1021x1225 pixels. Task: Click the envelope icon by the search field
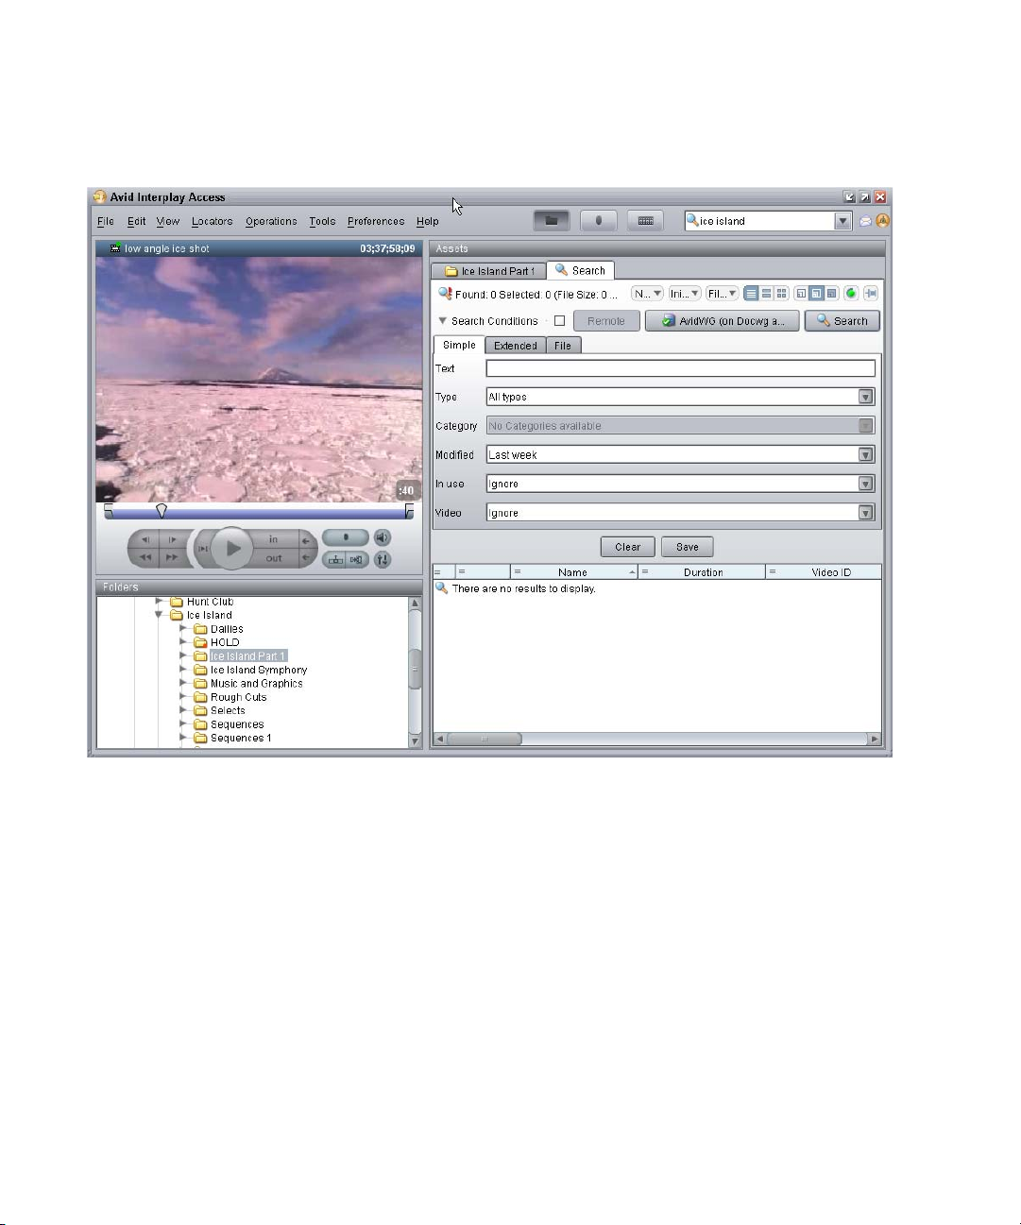pos(865,221)
